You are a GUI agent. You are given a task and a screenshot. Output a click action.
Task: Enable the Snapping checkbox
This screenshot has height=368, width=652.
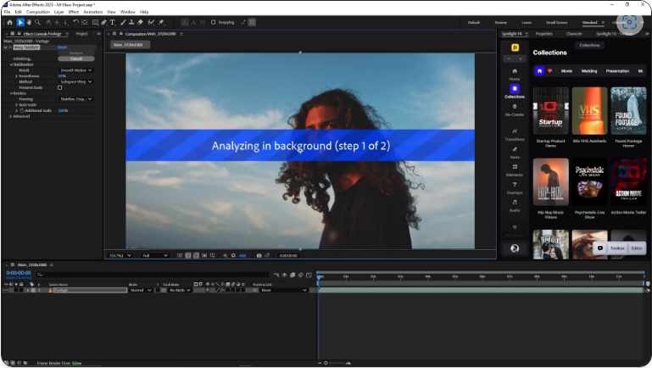pos(214,22)
